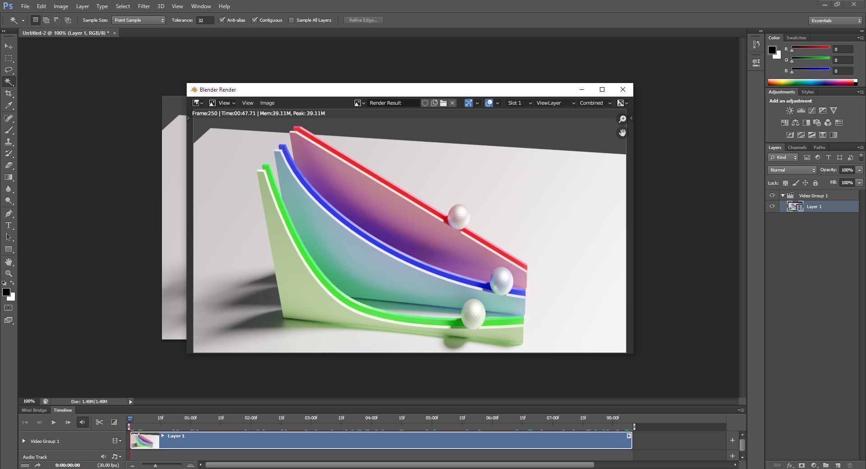Open the Essentials workspace dropdown
This screenshot has height=469, width=866.
[x=835, y=20]
